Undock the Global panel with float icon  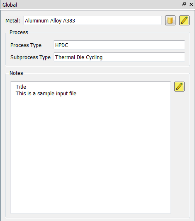184,5
